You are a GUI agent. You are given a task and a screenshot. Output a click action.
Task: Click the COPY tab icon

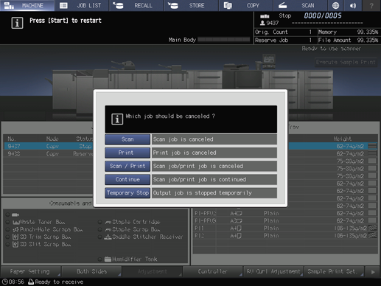(x=228, y=5)
